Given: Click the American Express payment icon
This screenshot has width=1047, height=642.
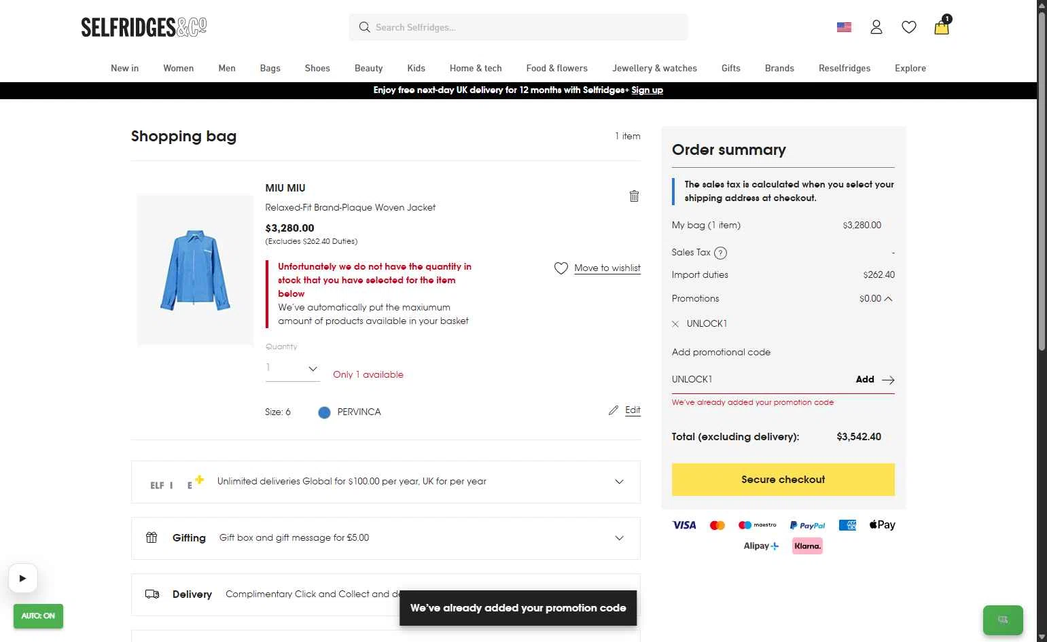Looking at the screenshot, I should [847, 525].
